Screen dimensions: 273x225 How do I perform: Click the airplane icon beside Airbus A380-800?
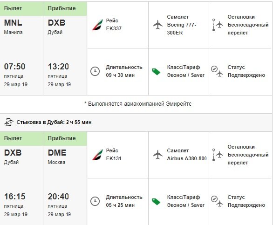pos(157,155)
